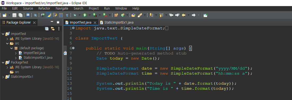Viewport: 292px width, 100px height.
Task: Click Collapse All in Package Explorer
Action: click(x=47, y=29)
